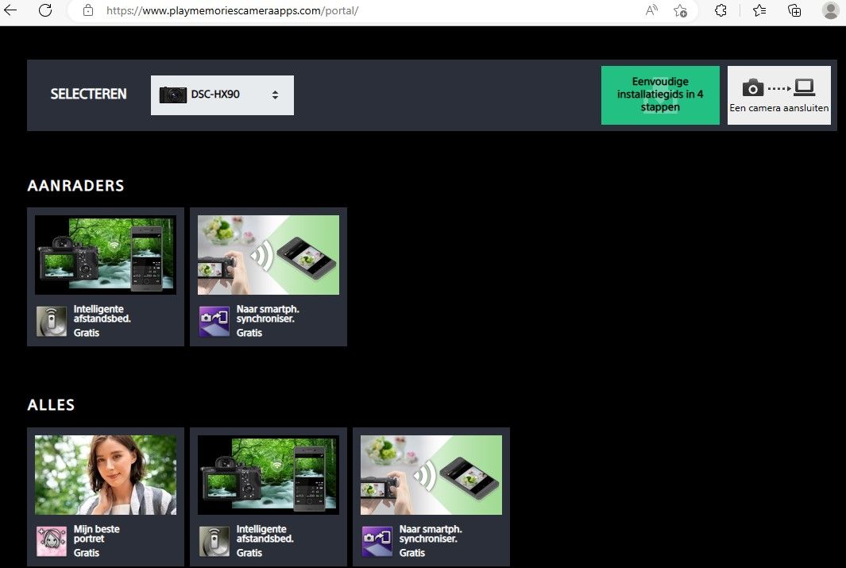Reload the page with refresh icon
Viewport: 846px width, 568px height.
click(45, 10)
